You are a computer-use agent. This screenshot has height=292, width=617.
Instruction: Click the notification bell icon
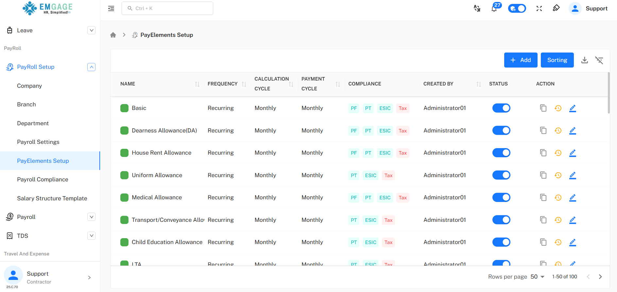click(494, 8)
